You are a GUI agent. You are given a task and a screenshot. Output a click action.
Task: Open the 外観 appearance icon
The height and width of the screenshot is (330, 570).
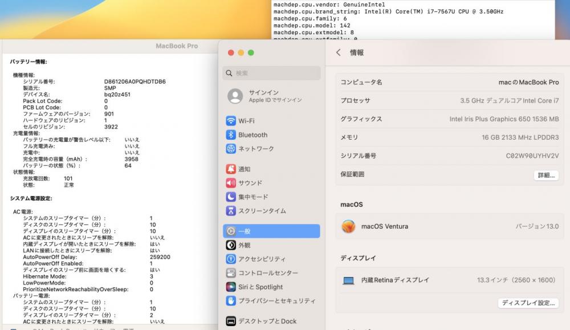click(x=231, y=245)
